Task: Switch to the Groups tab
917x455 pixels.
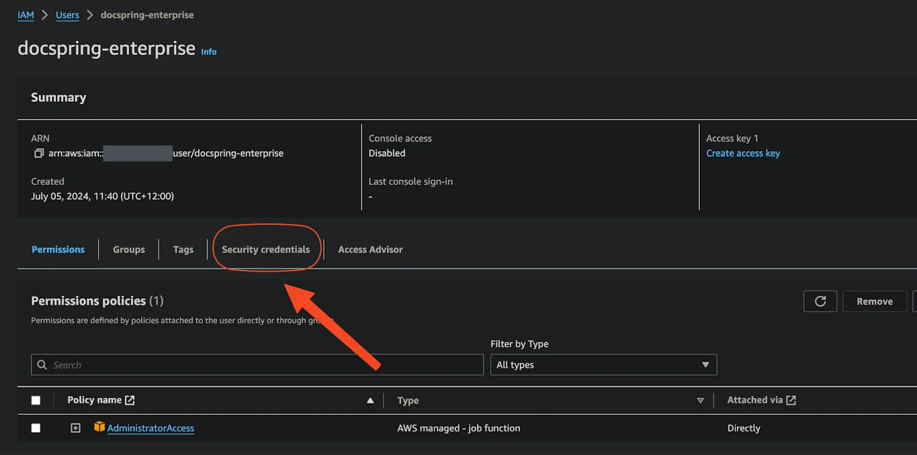Action: coord(129,250)
